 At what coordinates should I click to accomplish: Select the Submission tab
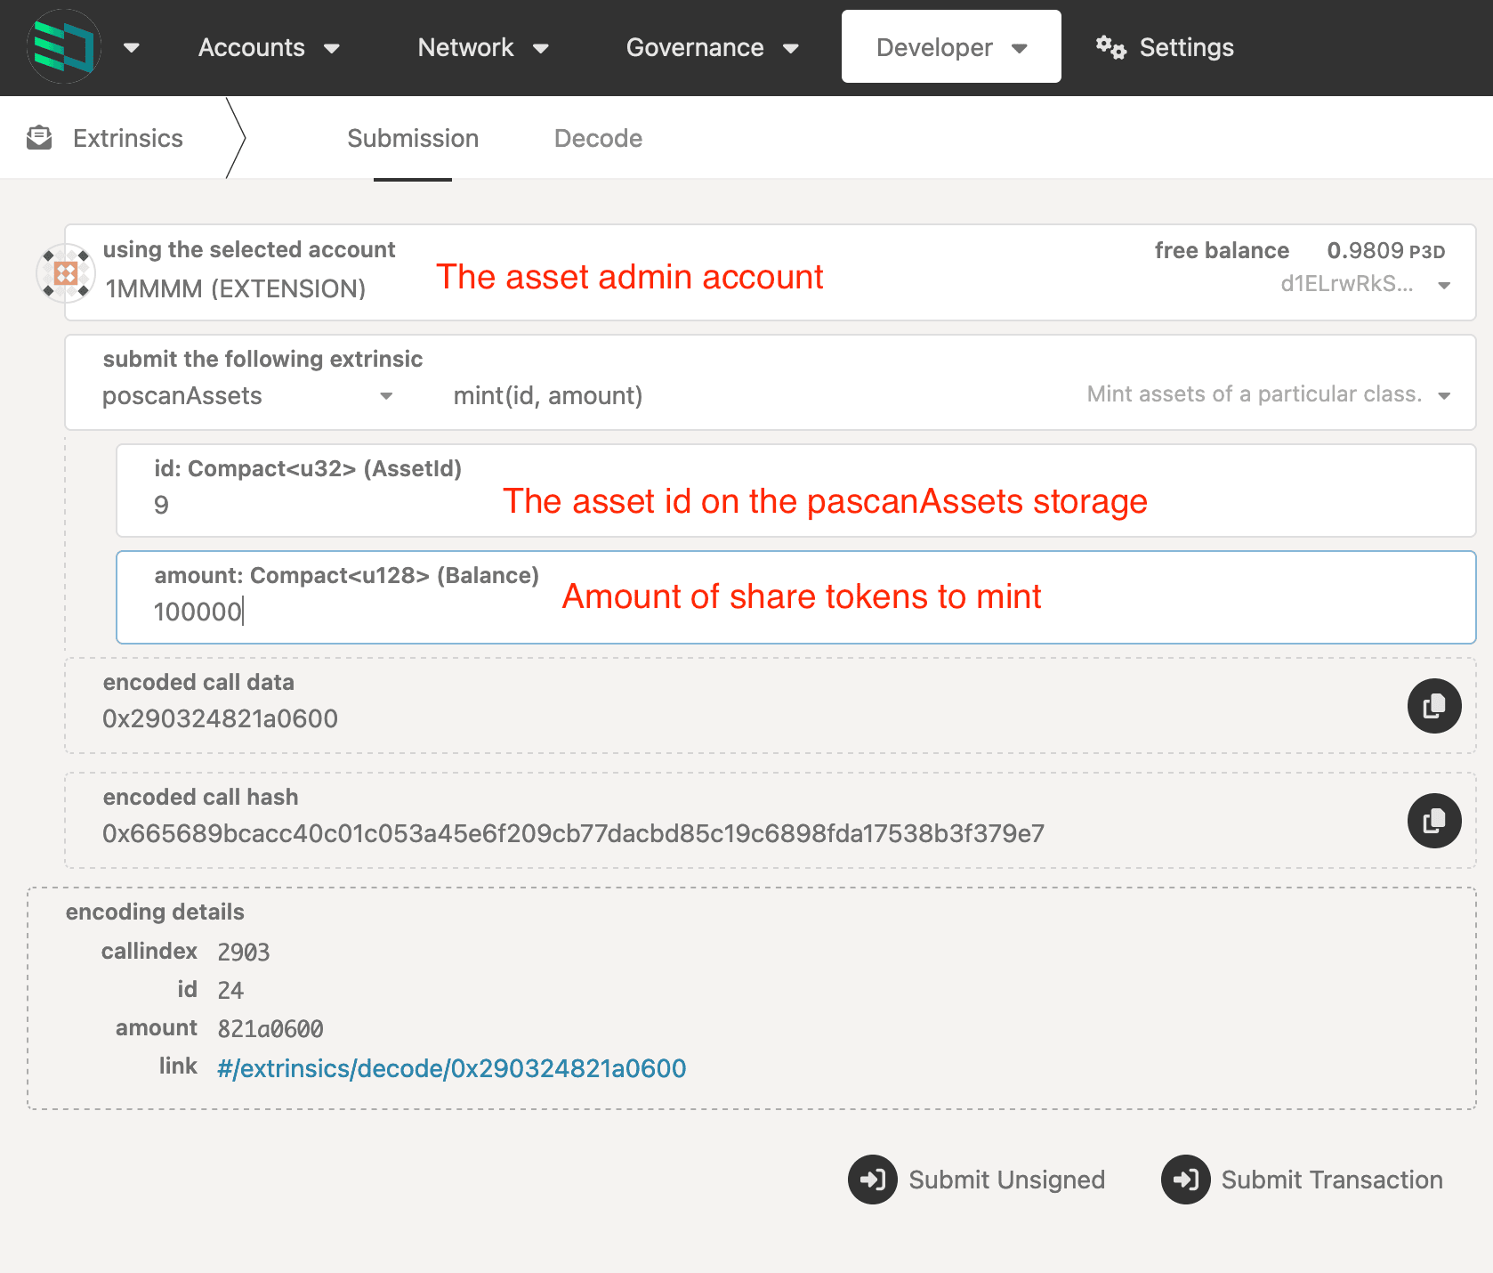coord(413,138)
